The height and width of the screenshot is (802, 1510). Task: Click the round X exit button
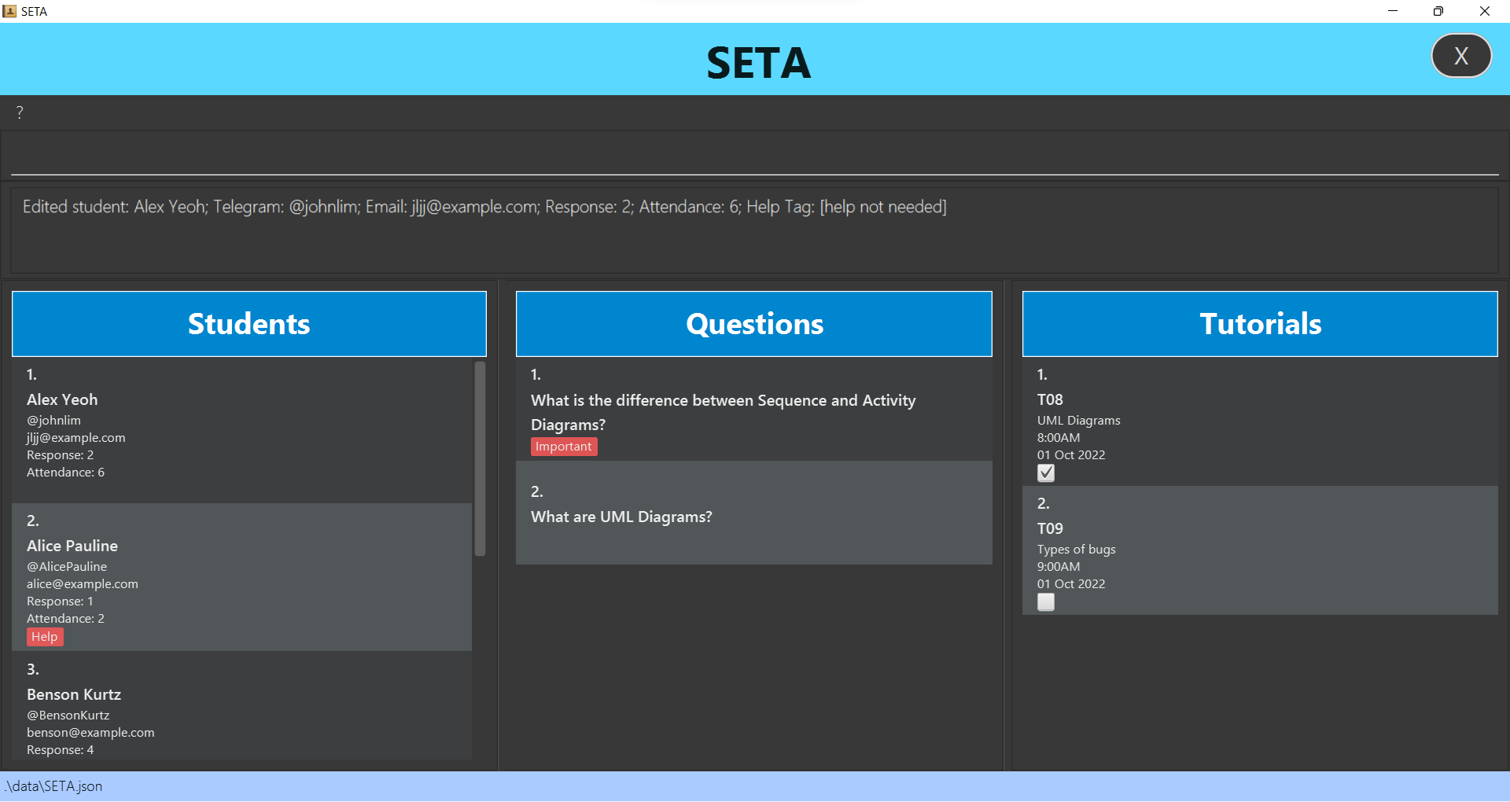[x=1461, y=56]
